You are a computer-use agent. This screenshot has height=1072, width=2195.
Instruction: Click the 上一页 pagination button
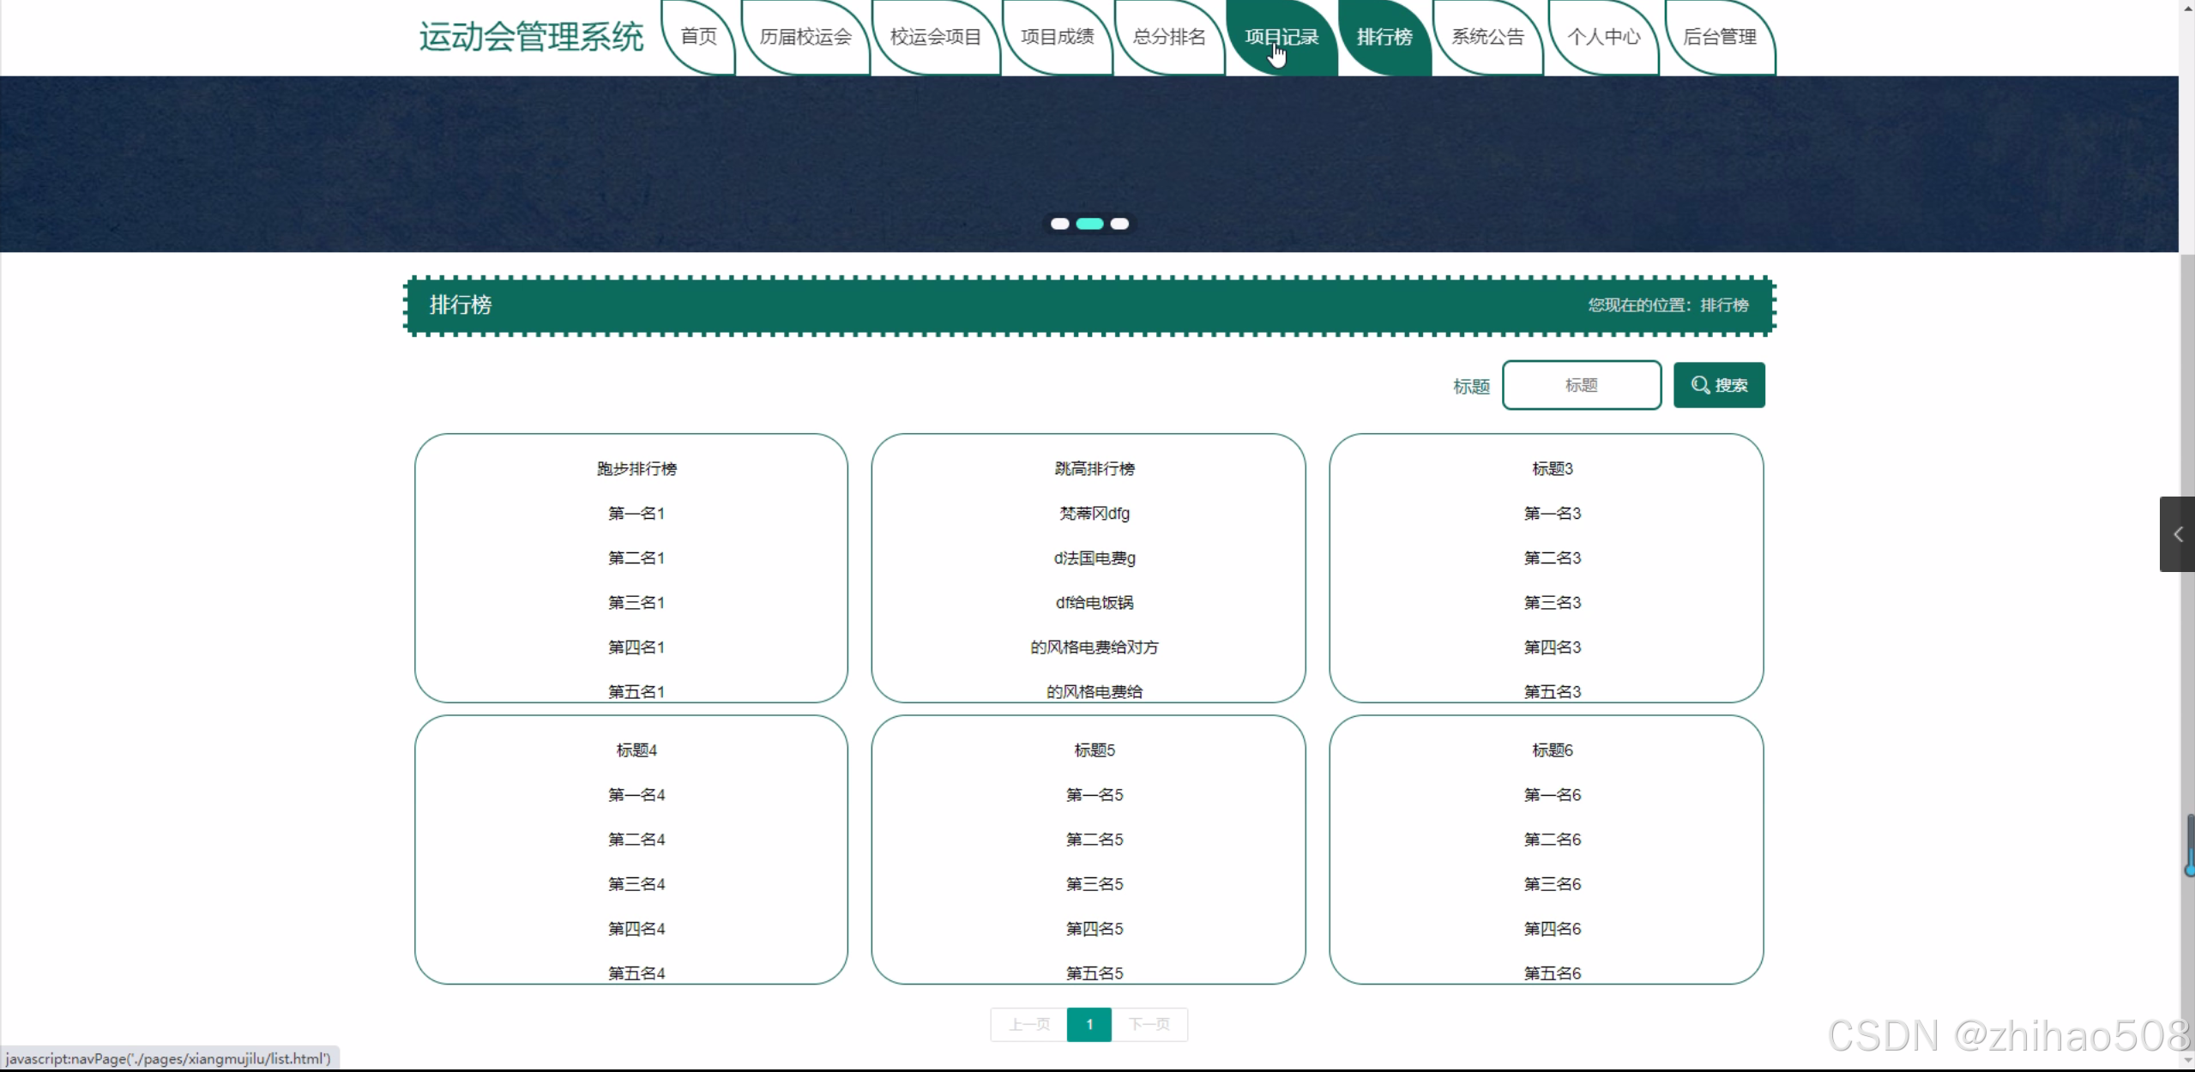1028,1024
